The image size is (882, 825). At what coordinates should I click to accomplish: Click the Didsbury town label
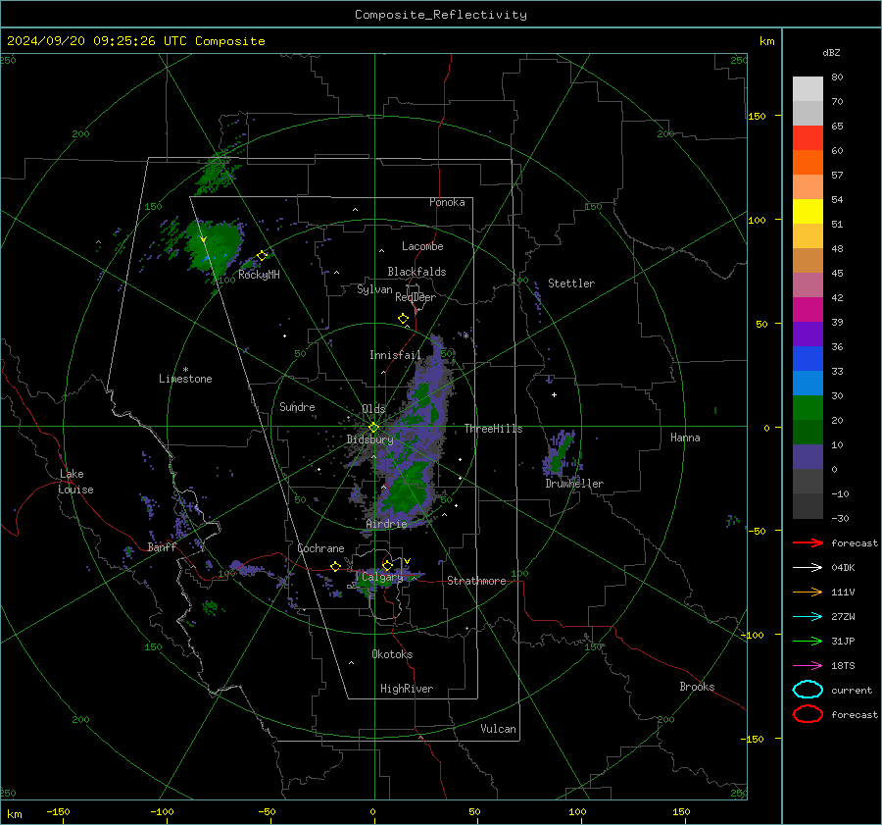click(369, 439)
